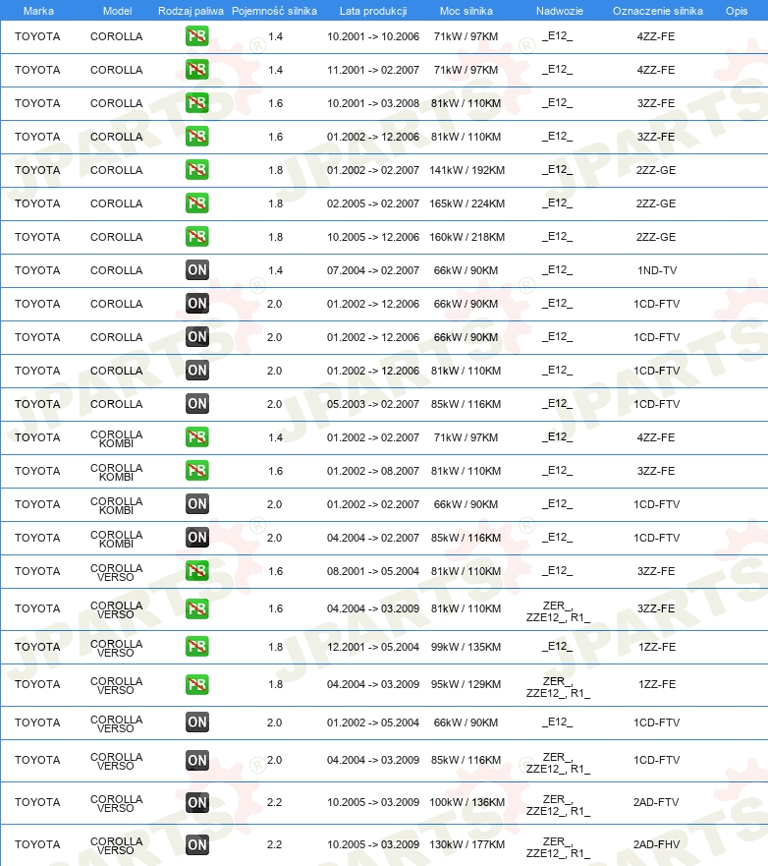The height and width of the screenshot is (866, 768).
Task: Click ON diesel icon in 2AD-FTV row
Action: point(197,802)
